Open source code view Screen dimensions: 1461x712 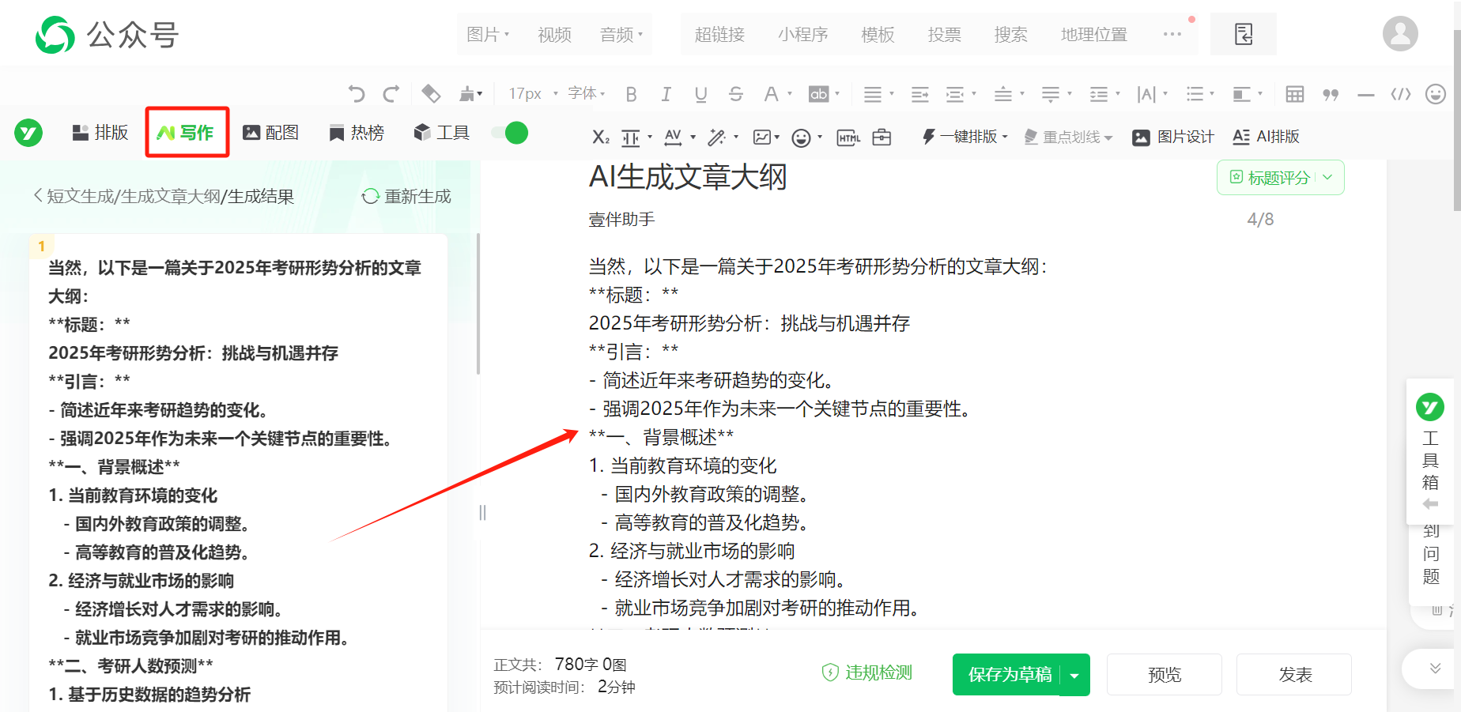pyautogui.click(x=1401, y=94)
